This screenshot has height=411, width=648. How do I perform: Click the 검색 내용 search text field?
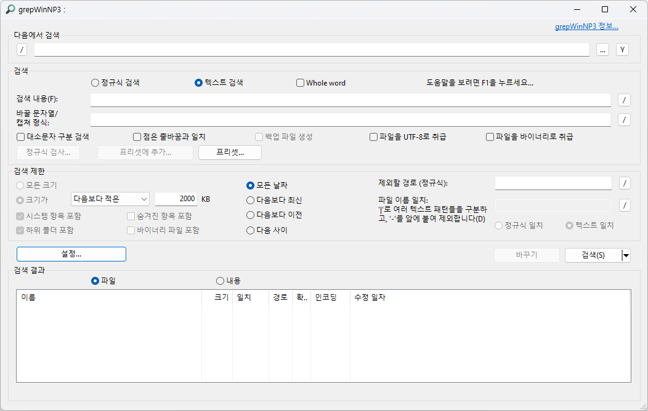(350, 100)
